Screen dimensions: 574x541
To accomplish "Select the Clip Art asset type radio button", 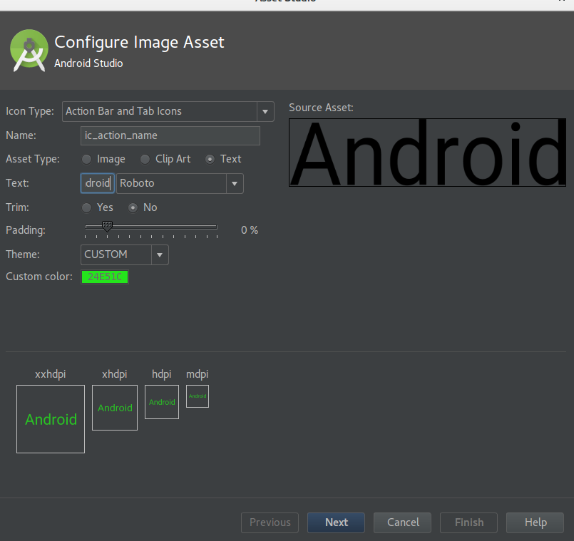I will coord(145,159).
